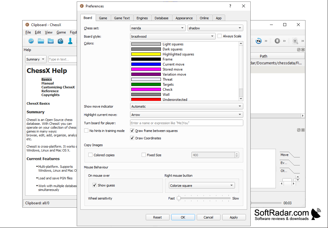328x228 pixels.
Task: Uncheck Draw Coordinates
Action: (x=132, y=138)
